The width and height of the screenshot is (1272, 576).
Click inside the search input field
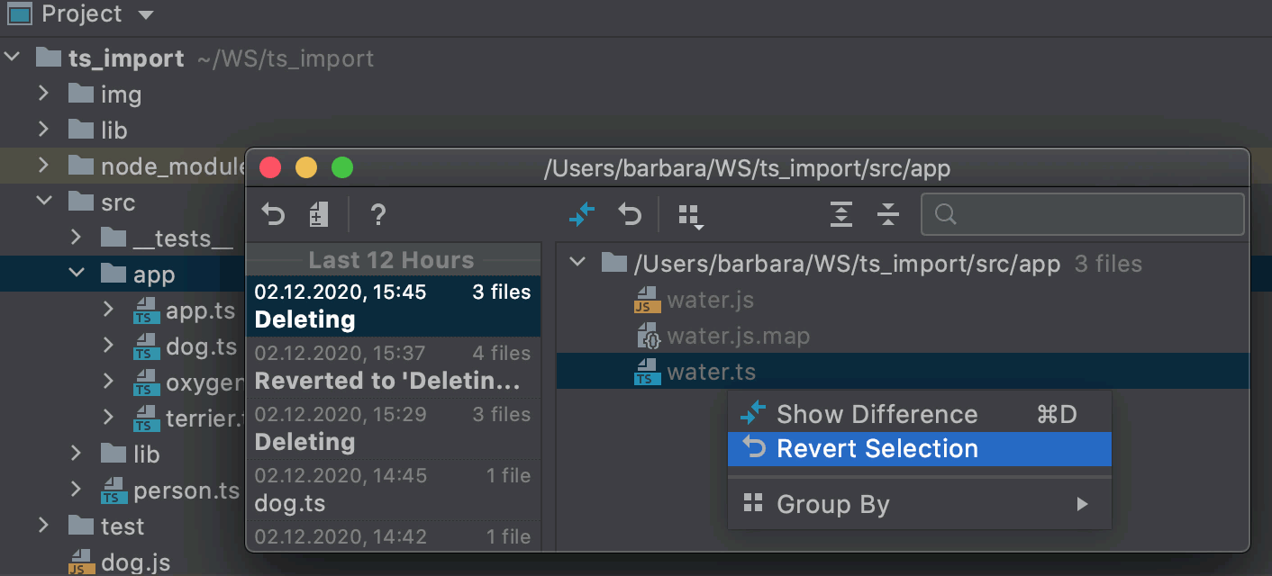[1081, 214]
